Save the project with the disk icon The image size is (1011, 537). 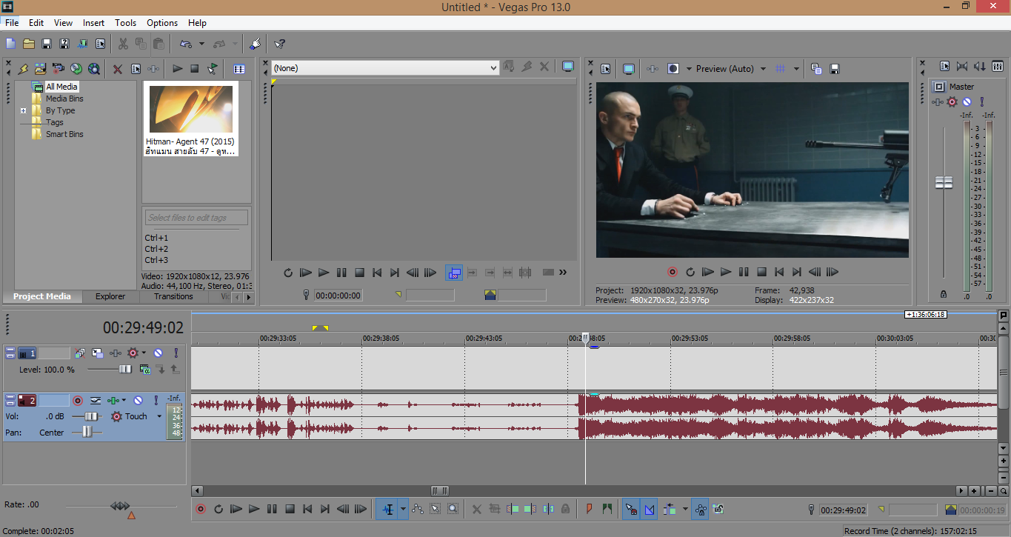[47, 44]
